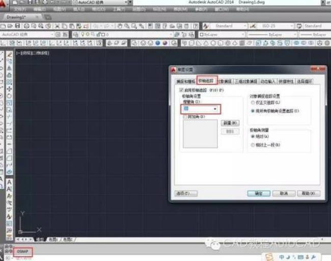This screenshot has width=331, height=261.
Task: Click the Table Style icon before right Standard dropdown
Action: pyautogui.click(x=299, y=26)
